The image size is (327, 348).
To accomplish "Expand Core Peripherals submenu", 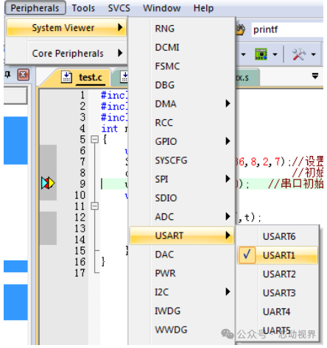I will tap(66, 53).
